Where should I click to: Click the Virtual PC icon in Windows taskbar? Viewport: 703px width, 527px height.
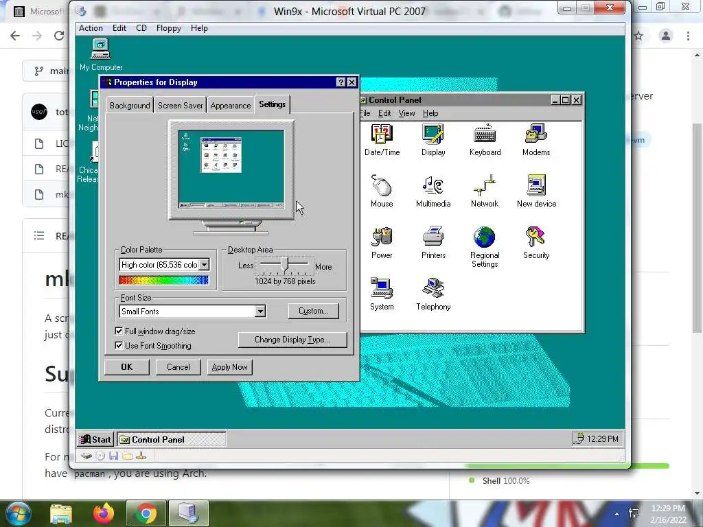(x=188, y=513)
